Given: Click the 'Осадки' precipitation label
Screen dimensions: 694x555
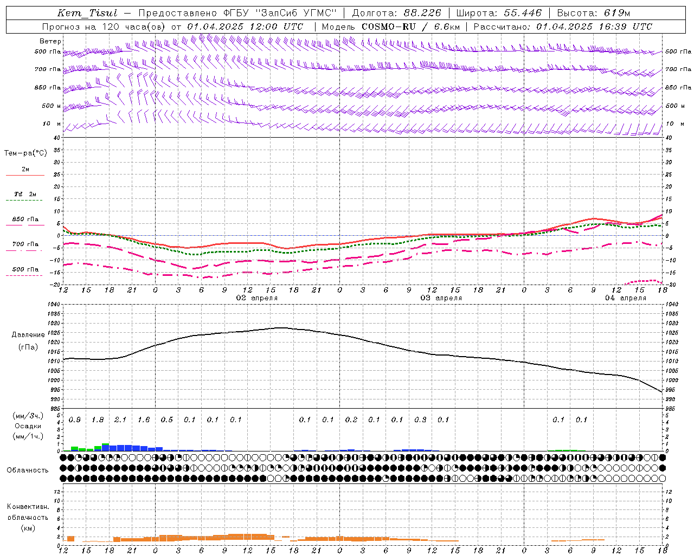Looking at the screenshot, I should pyautogui.click(x=28, y=426).
